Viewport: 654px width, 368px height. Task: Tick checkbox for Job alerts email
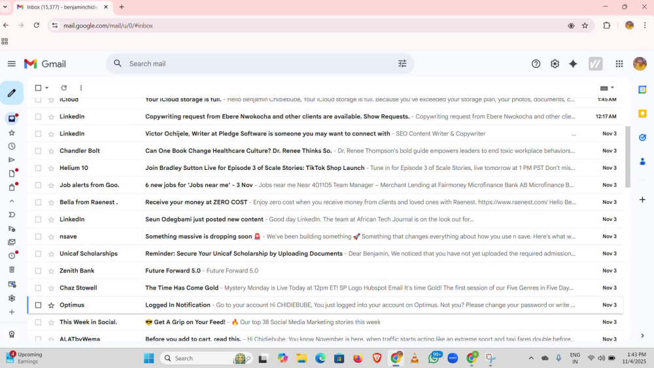pos(38,185)
